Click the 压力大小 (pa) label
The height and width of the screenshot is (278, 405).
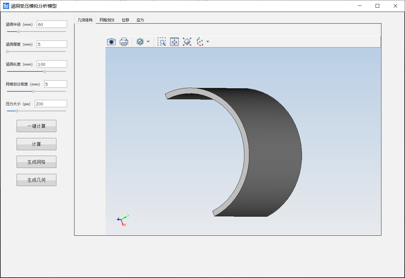pyautogui.click(x=18, y=104)
